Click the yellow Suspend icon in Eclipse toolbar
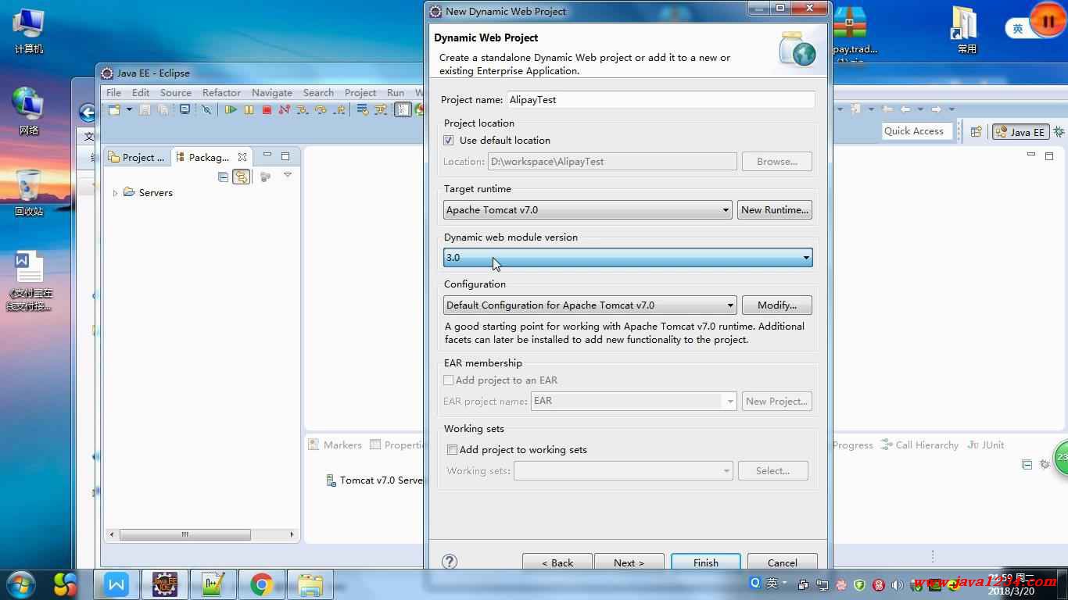 point(249,110)
